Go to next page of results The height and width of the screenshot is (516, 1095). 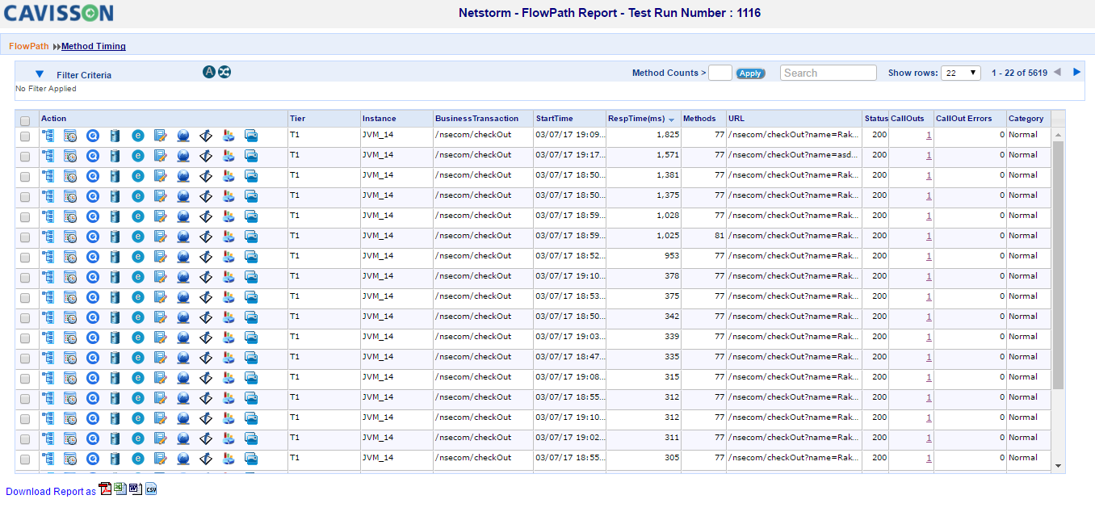1076,73
